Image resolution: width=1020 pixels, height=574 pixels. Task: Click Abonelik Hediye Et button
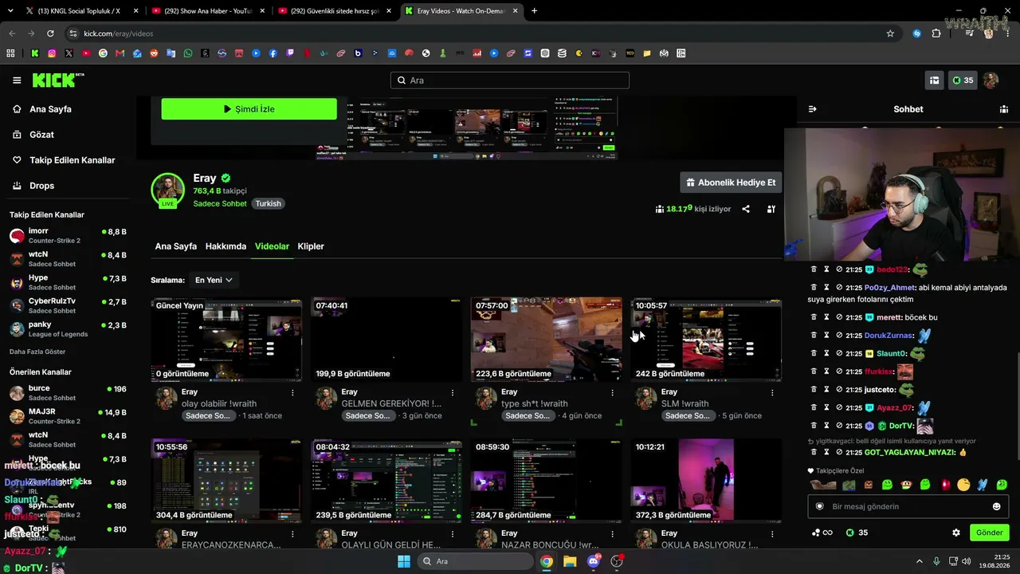[x=730, y=183]
